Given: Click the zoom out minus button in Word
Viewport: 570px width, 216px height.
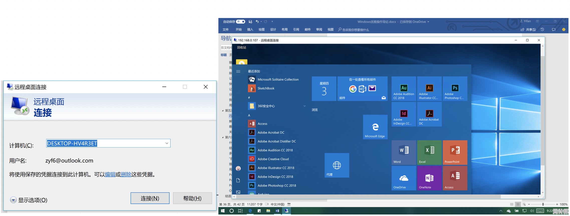Looking at the screenshot, I should point(529,204).
